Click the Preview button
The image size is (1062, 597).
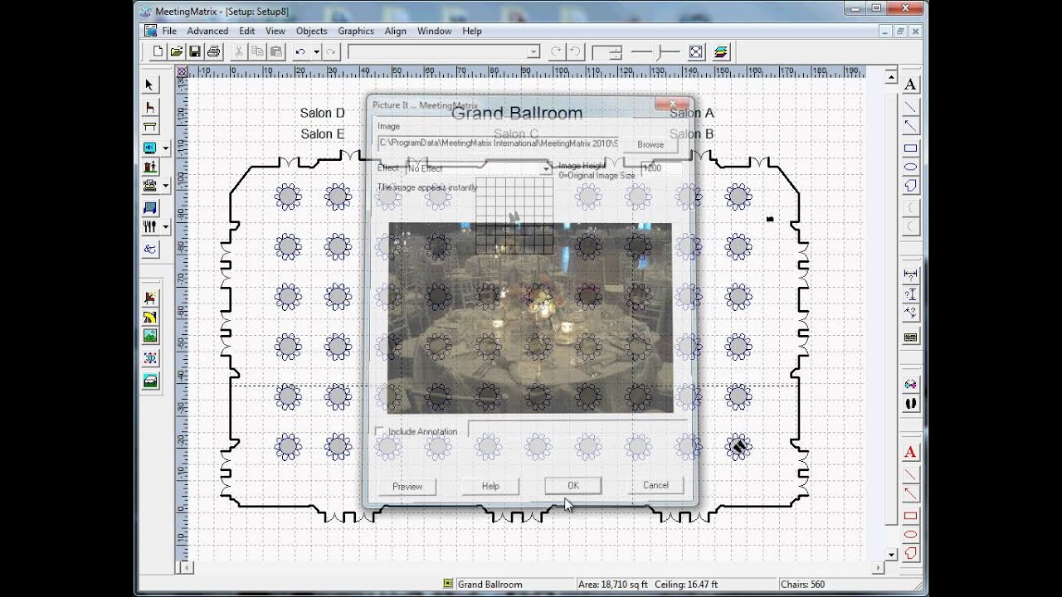coord(407,486)
